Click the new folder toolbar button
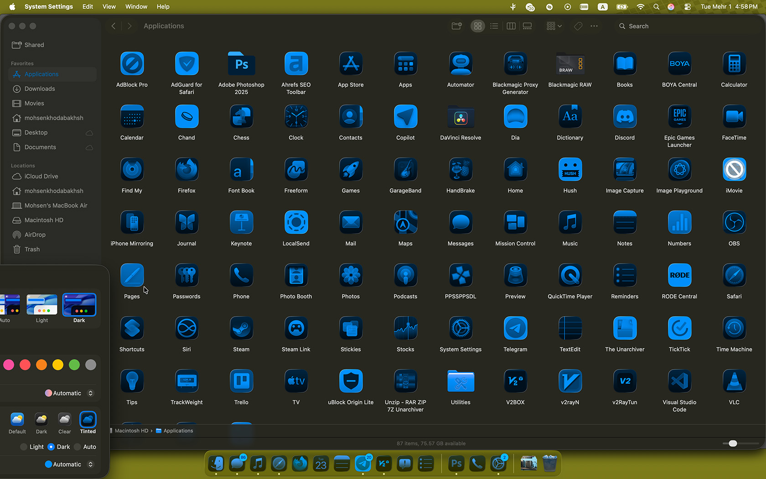The width and height of the screenshot is (766, 479). (456, 26)
